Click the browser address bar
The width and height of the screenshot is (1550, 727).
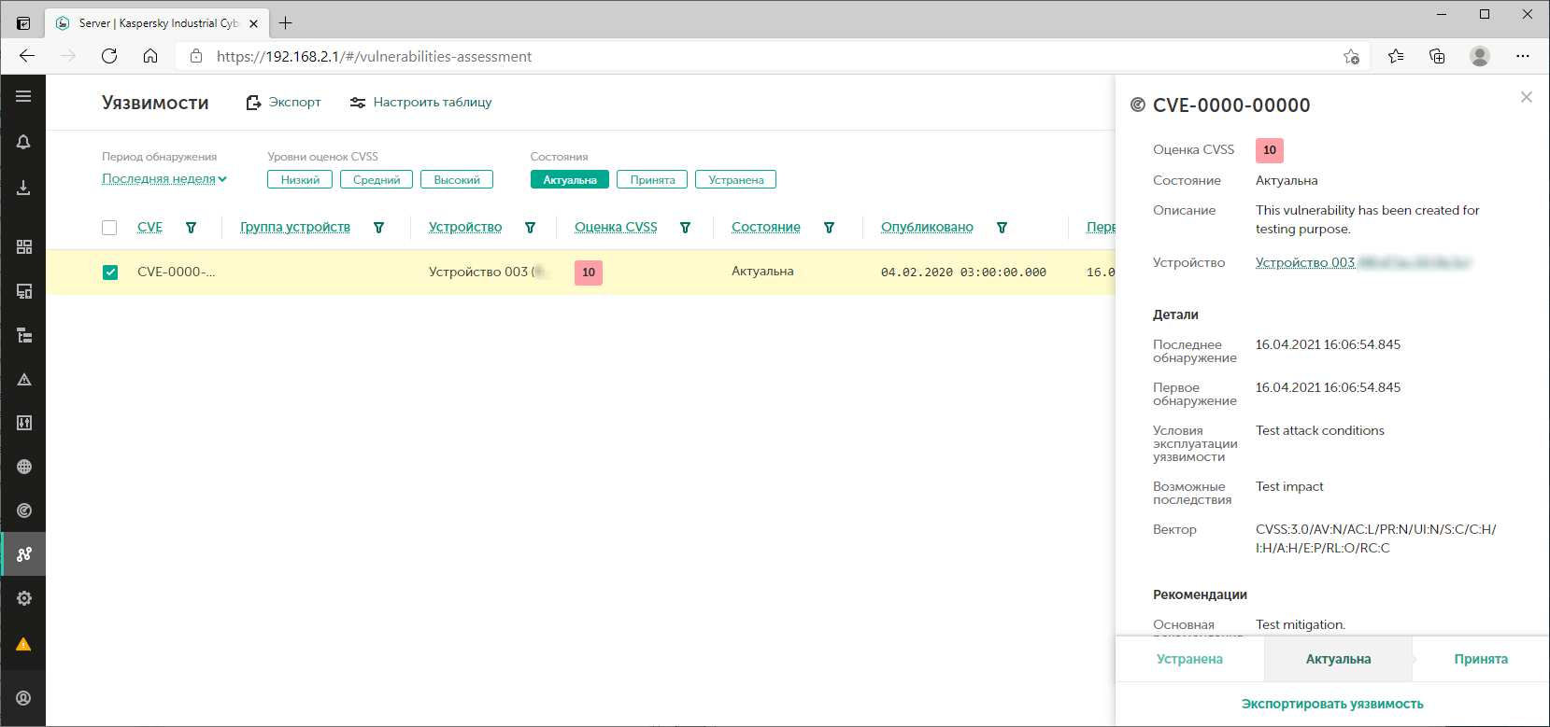pyautogui.click(x=747, y=56)
